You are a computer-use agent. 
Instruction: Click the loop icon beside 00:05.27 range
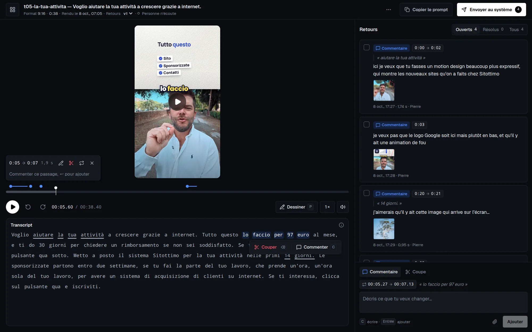click(x=364, y=284)
